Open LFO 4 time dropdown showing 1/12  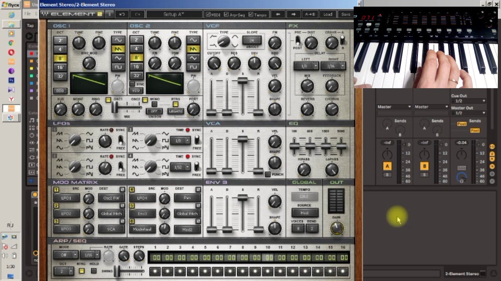point(180,167)
